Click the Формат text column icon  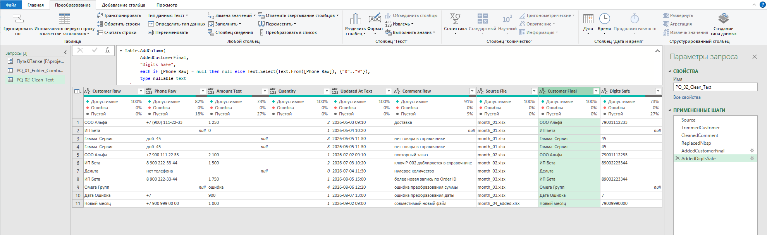375,19
